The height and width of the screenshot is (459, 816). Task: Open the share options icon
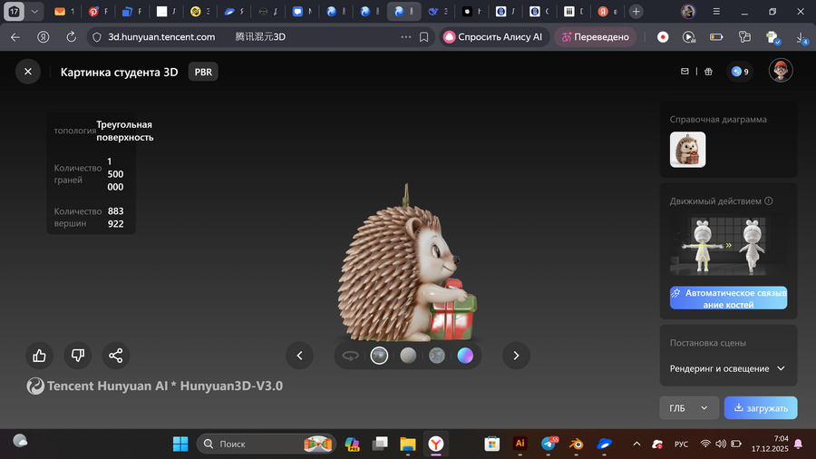click(116, 356)
